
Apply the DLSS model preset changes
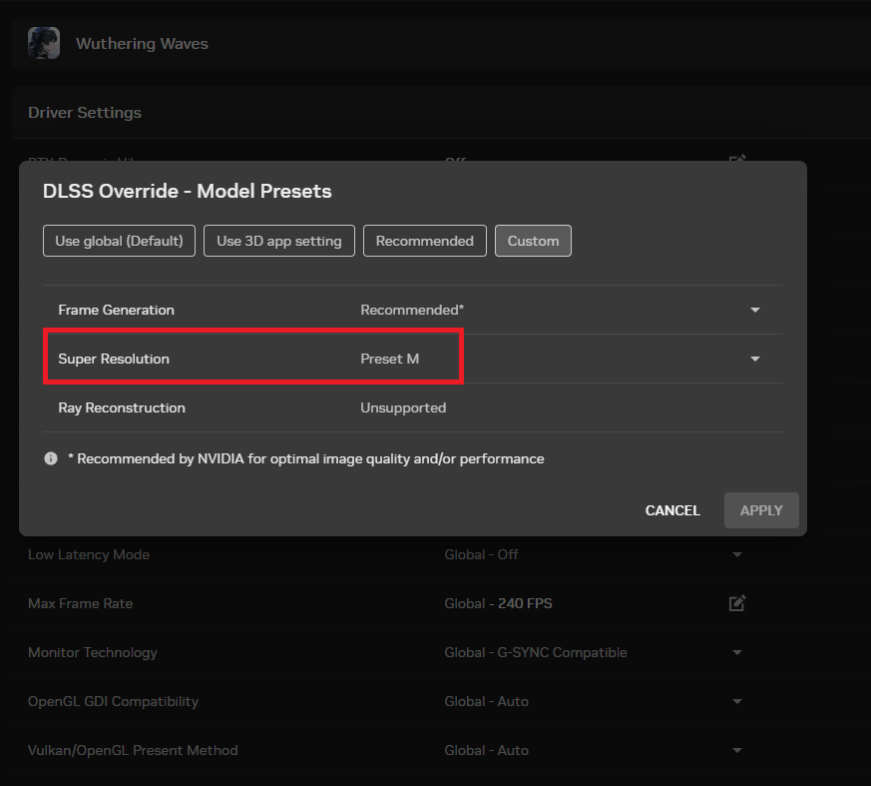coord(761,510)
